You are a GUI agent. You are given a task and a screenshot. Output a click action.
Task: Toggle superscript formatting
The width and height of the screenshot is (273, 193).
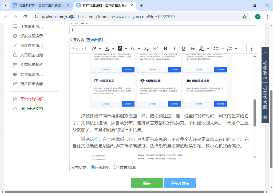(155, 48)
